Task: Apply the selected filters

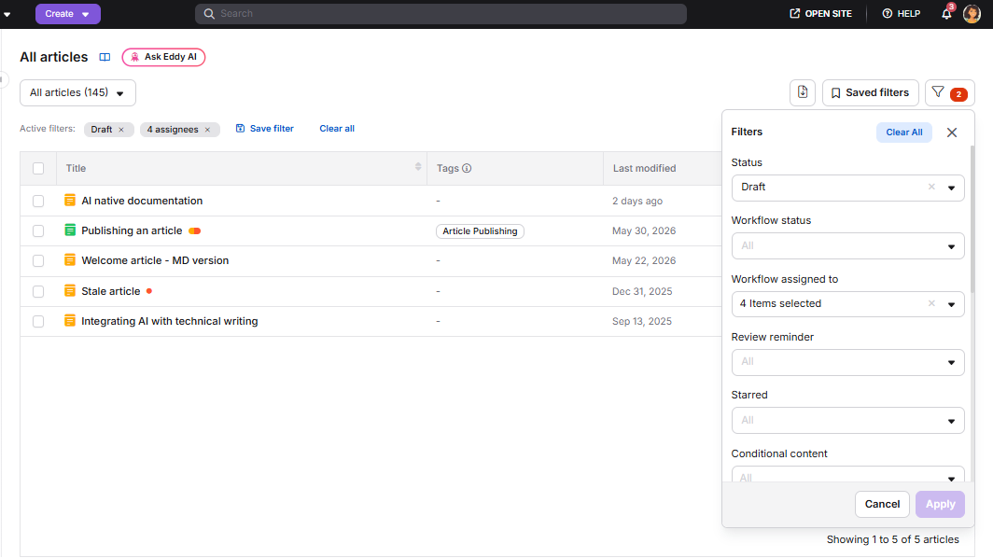Action: tap(940, 504)
